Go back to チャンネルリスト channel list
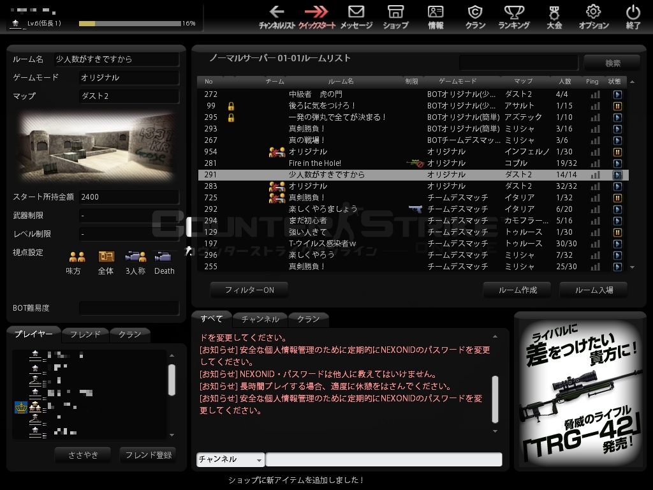Viewport: 653px width, 490px height. 277,17
